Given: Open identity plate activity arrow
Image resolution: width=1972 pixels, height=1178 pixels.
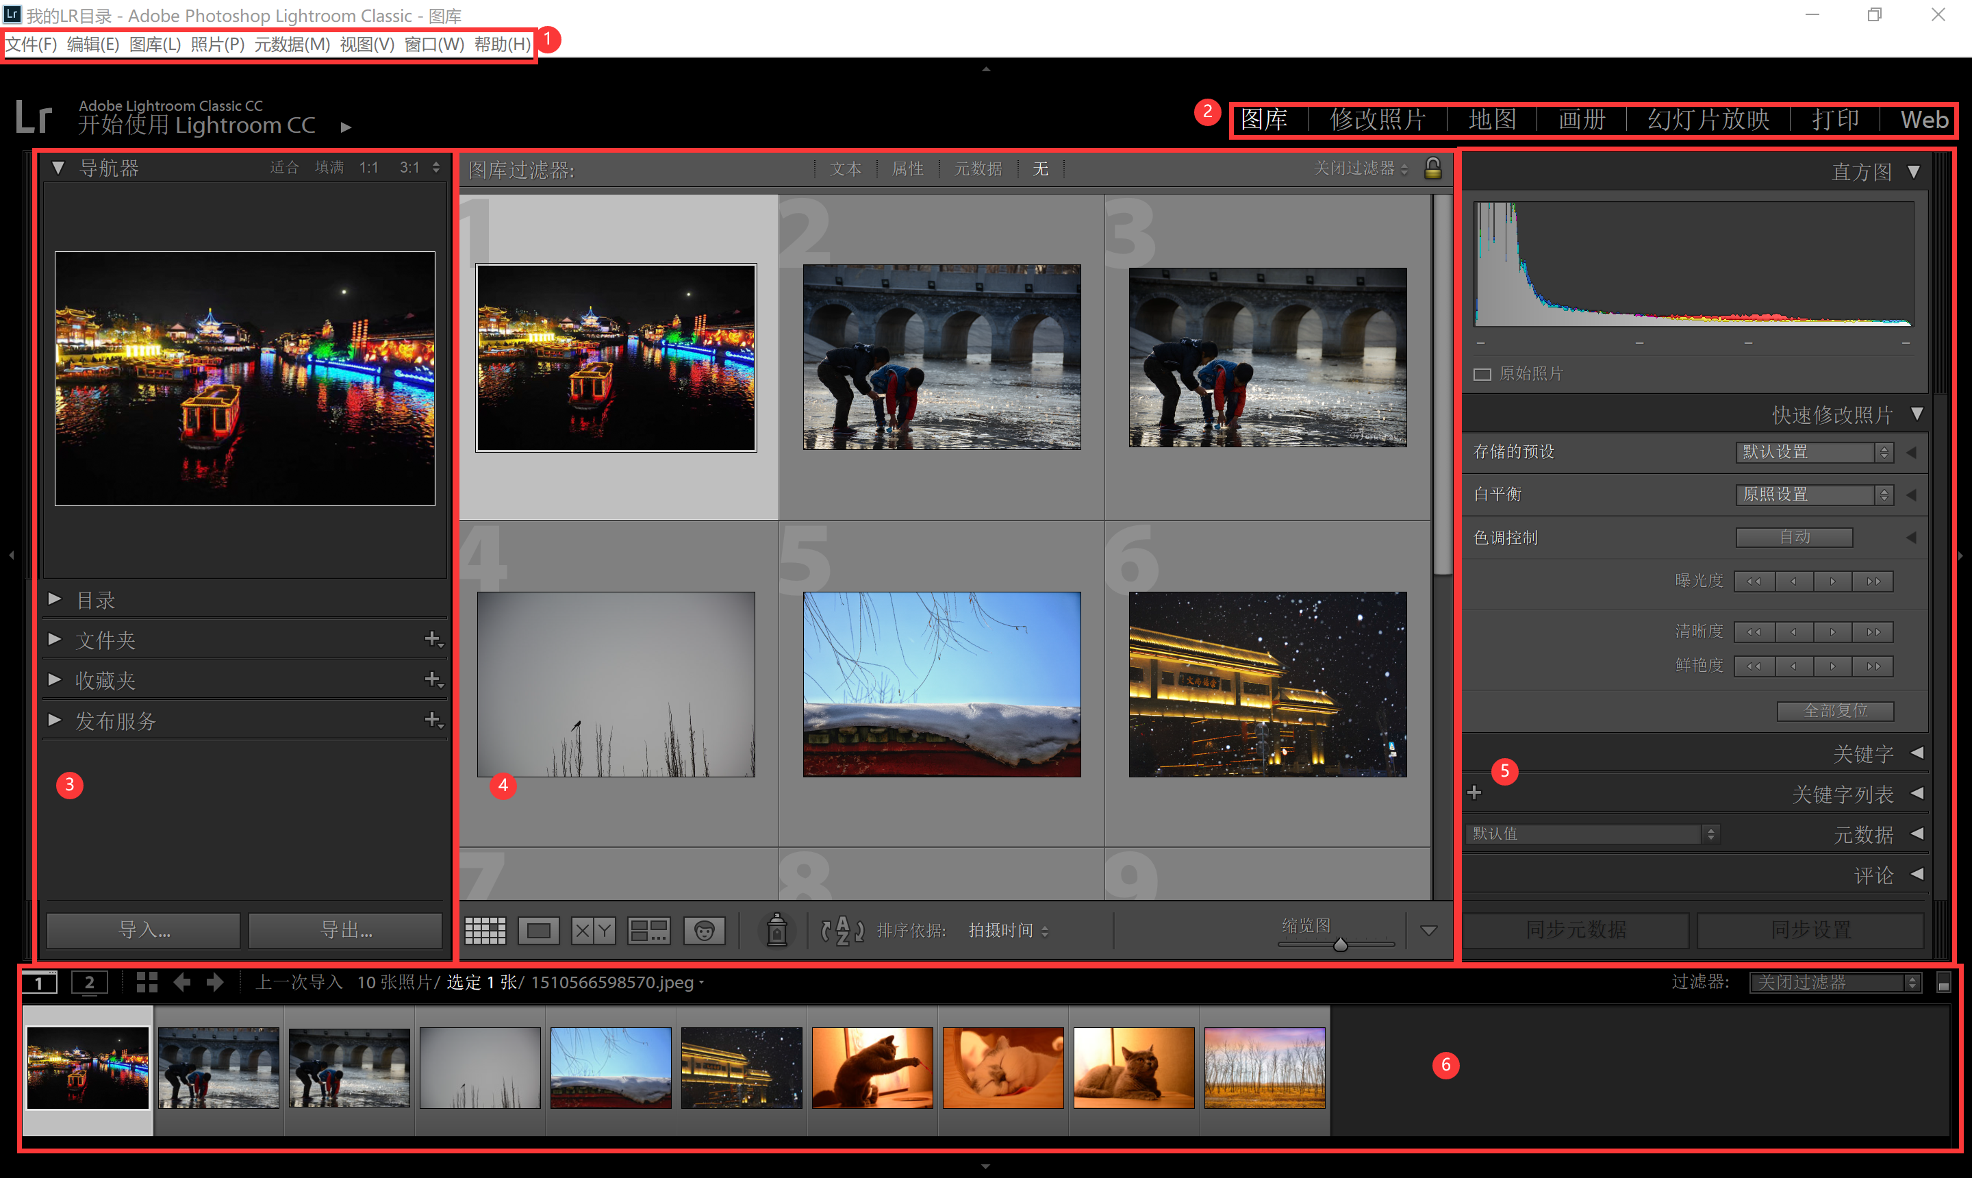Looking at the screenshot, I should (x=345, y=127).
